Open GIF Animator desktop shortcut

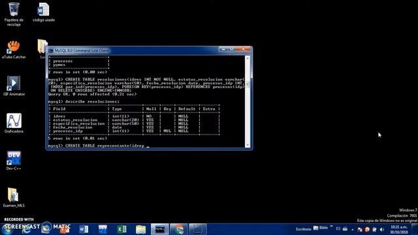point(14,86)
